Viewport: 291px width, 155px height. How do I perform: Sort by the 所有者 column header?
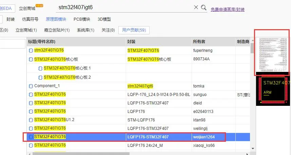(199, 42)
